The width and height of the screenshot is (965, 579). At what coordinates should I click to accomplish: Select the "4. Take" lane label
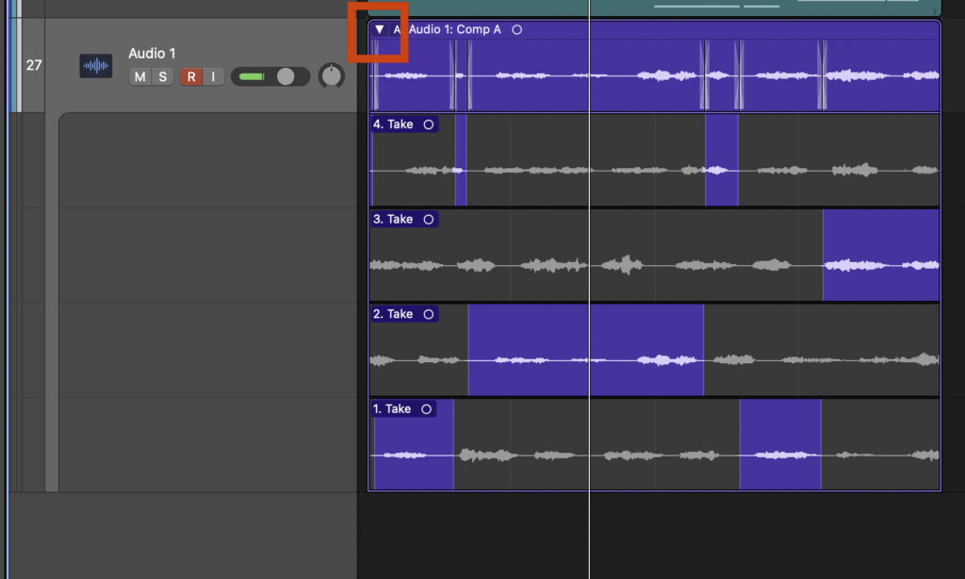click(393, 124)
